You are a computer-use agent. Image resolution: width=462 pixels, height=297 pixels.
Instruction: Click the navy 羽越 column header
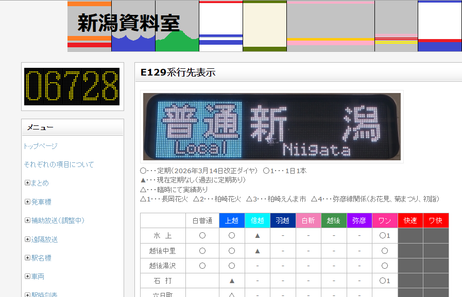point(283,220)
